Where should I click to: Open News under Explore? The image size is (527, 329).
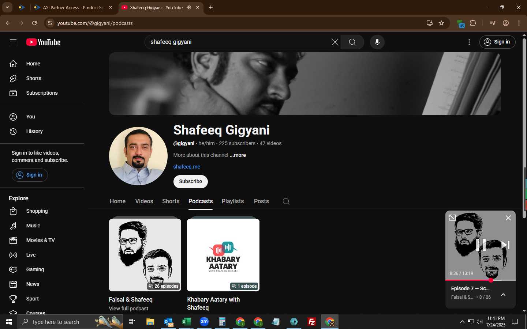pyautogui.click(x=42, y=284)
